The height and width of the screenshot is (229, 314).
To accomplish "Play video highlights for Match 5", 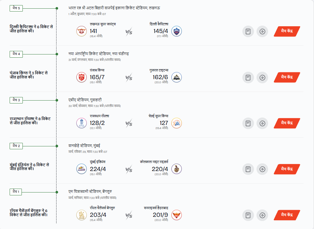I will 262,31.
